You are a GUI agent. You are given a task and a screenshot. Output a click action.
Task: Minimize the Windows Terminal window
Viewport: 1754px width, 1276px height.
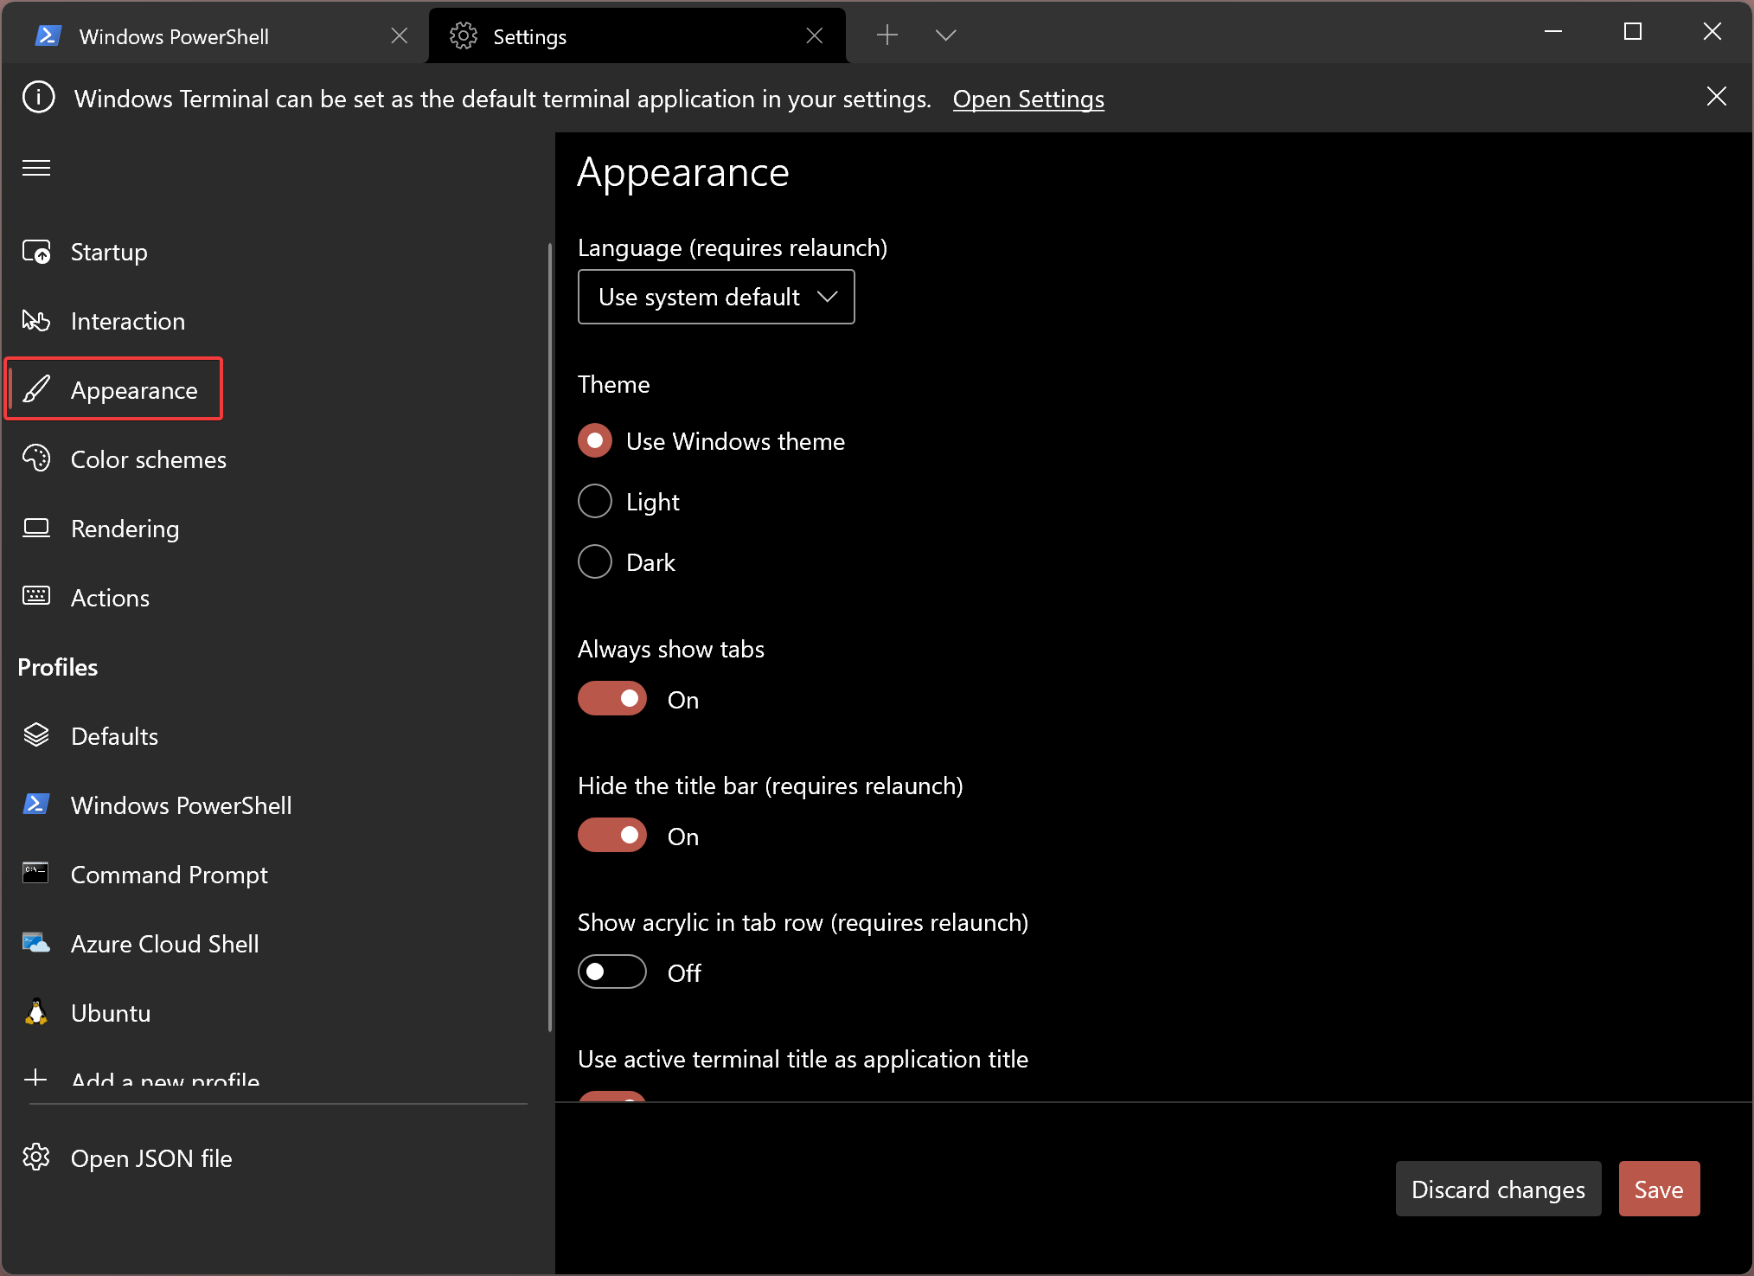click(1553, 32)
